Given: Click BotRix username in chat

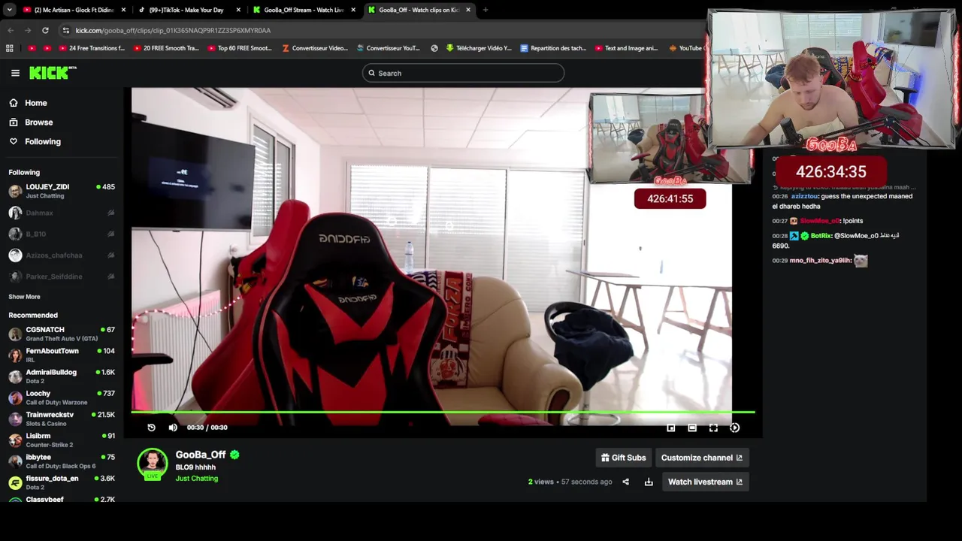Looking at the screenshot, I should [821, 236].
